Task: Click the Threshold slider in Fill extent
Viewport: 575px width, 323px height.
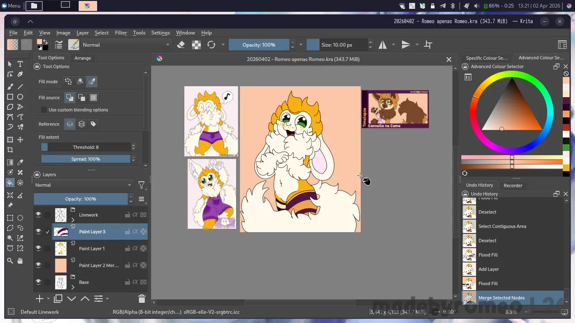Action: 86,147
